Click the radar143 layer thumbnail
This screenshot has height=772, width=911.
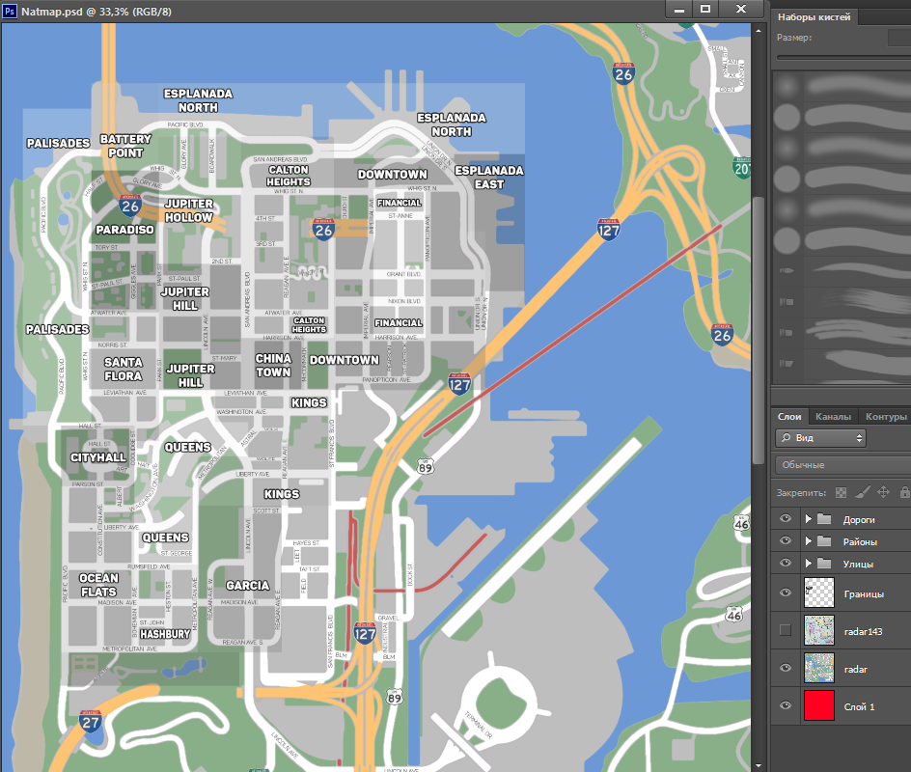[x=819, y=630]
